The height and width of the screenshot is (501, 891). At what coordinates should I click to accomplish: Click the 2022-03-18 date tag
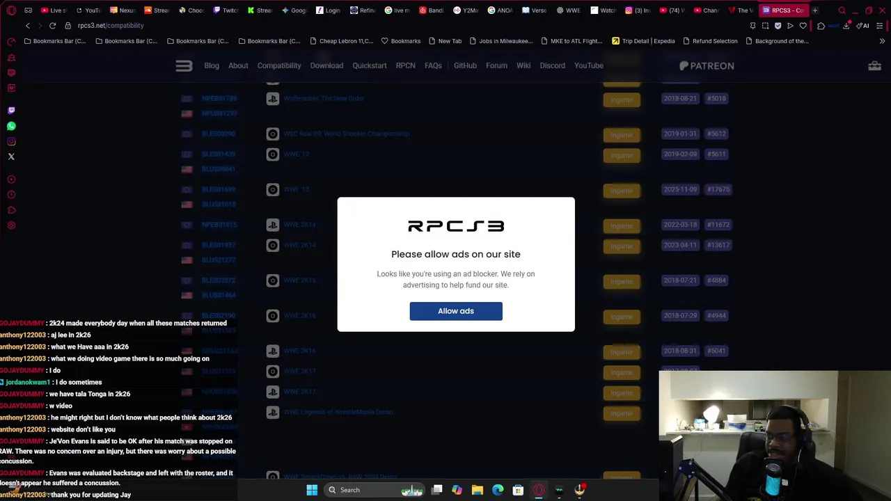[680, 225]
